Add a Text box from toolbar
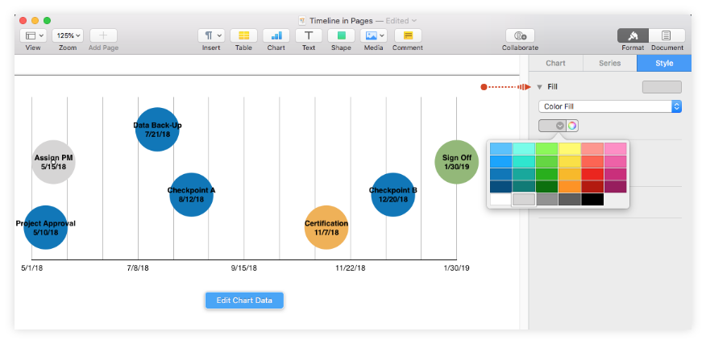Screen dimensions: 706x344 pyautogui.click(x=309, y=35)
